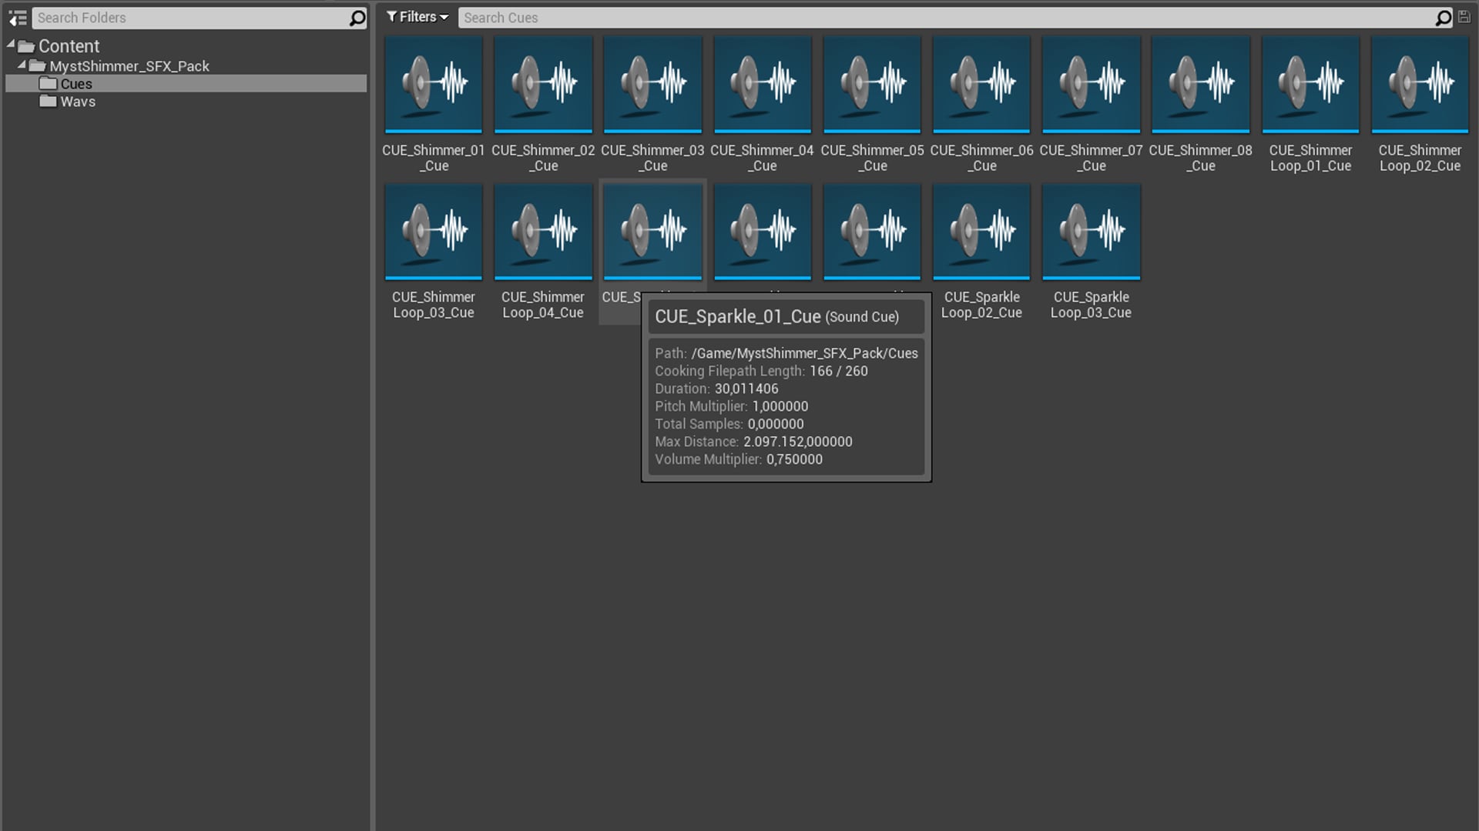
Task: Open the Filters menu
Action: [x=417, y=16]
